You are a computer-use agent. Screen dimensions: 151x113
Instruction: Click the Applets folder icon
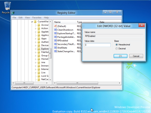coord(39,32)
